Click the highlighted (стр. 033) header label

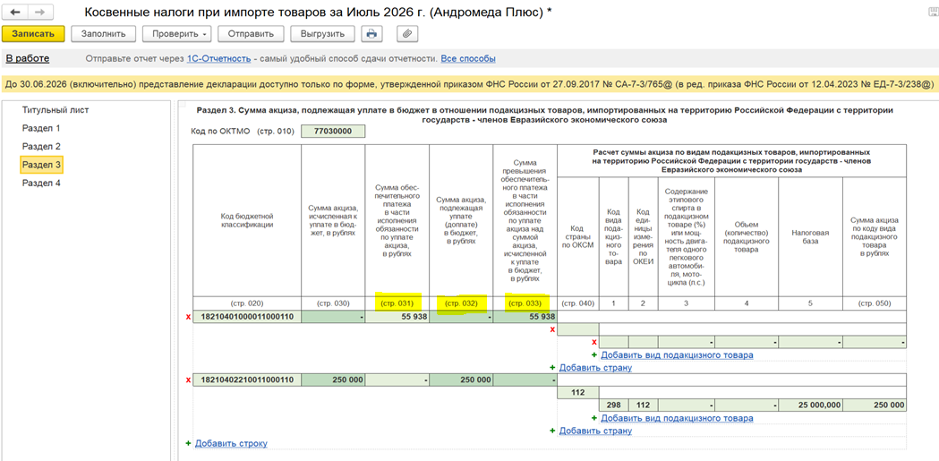pyautogui.click(x=525, y=303)
